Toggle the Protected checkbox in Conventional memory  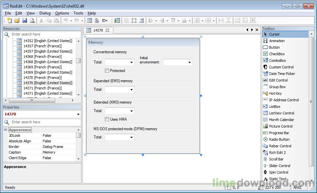pos(107,70)
